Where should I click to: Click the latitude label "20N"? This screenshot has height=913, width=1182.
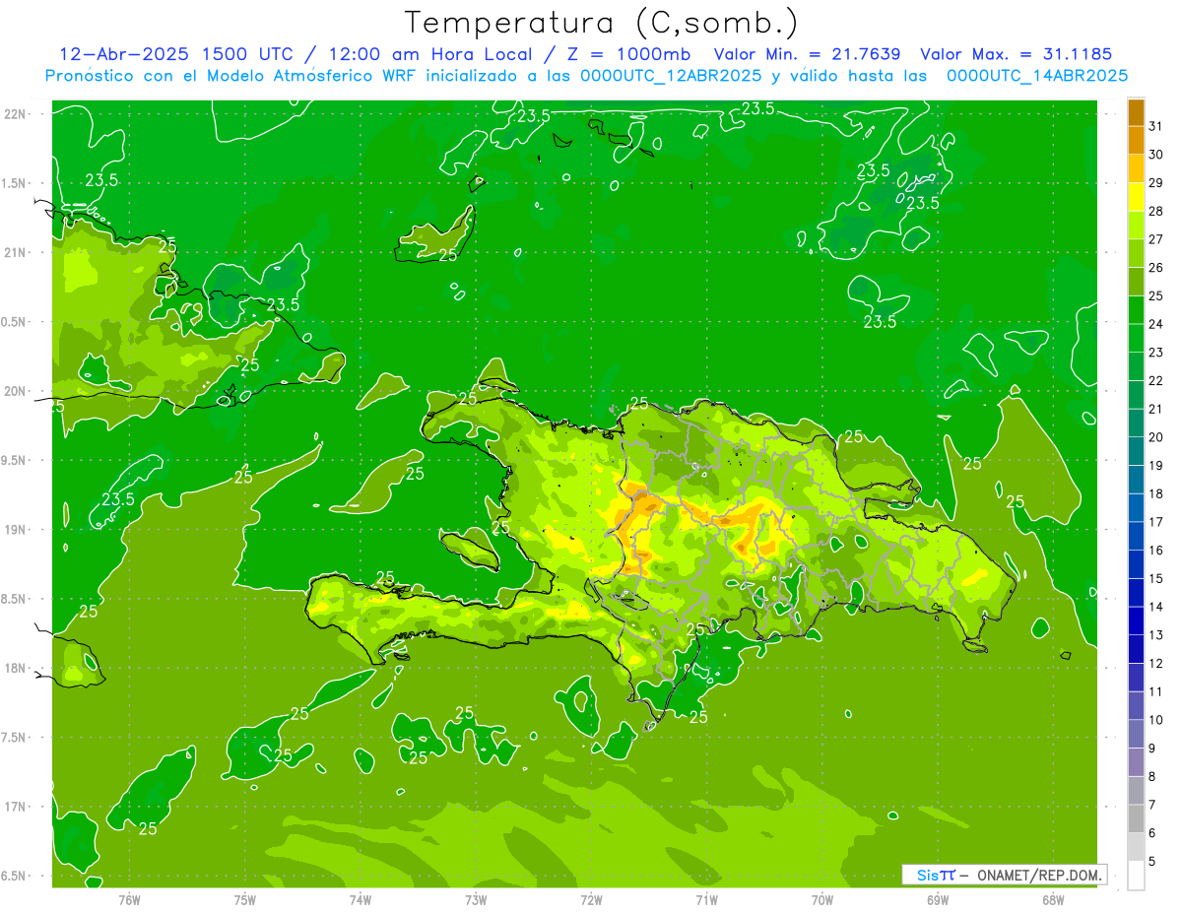point(15,391)
